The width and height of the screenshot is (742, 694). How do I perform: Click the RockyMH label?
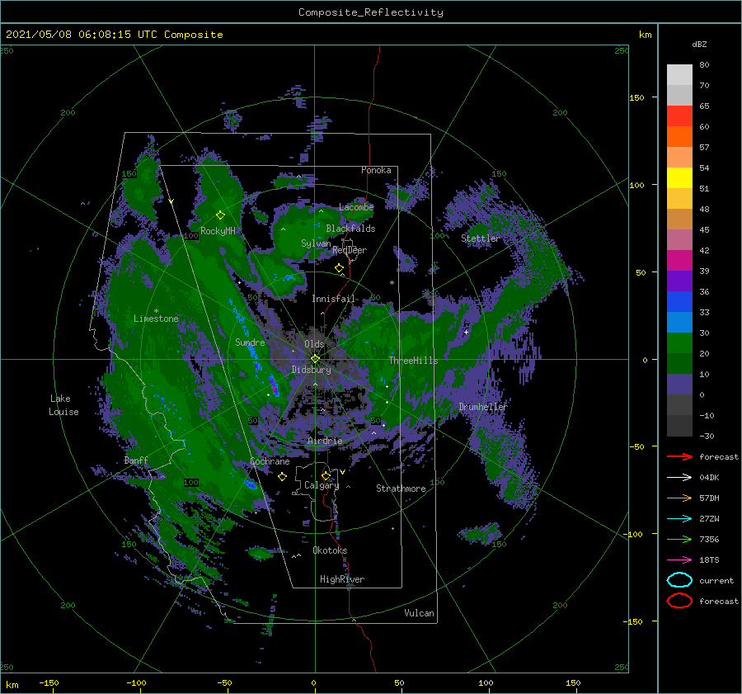pyautogui.click(x=218, y=231)
